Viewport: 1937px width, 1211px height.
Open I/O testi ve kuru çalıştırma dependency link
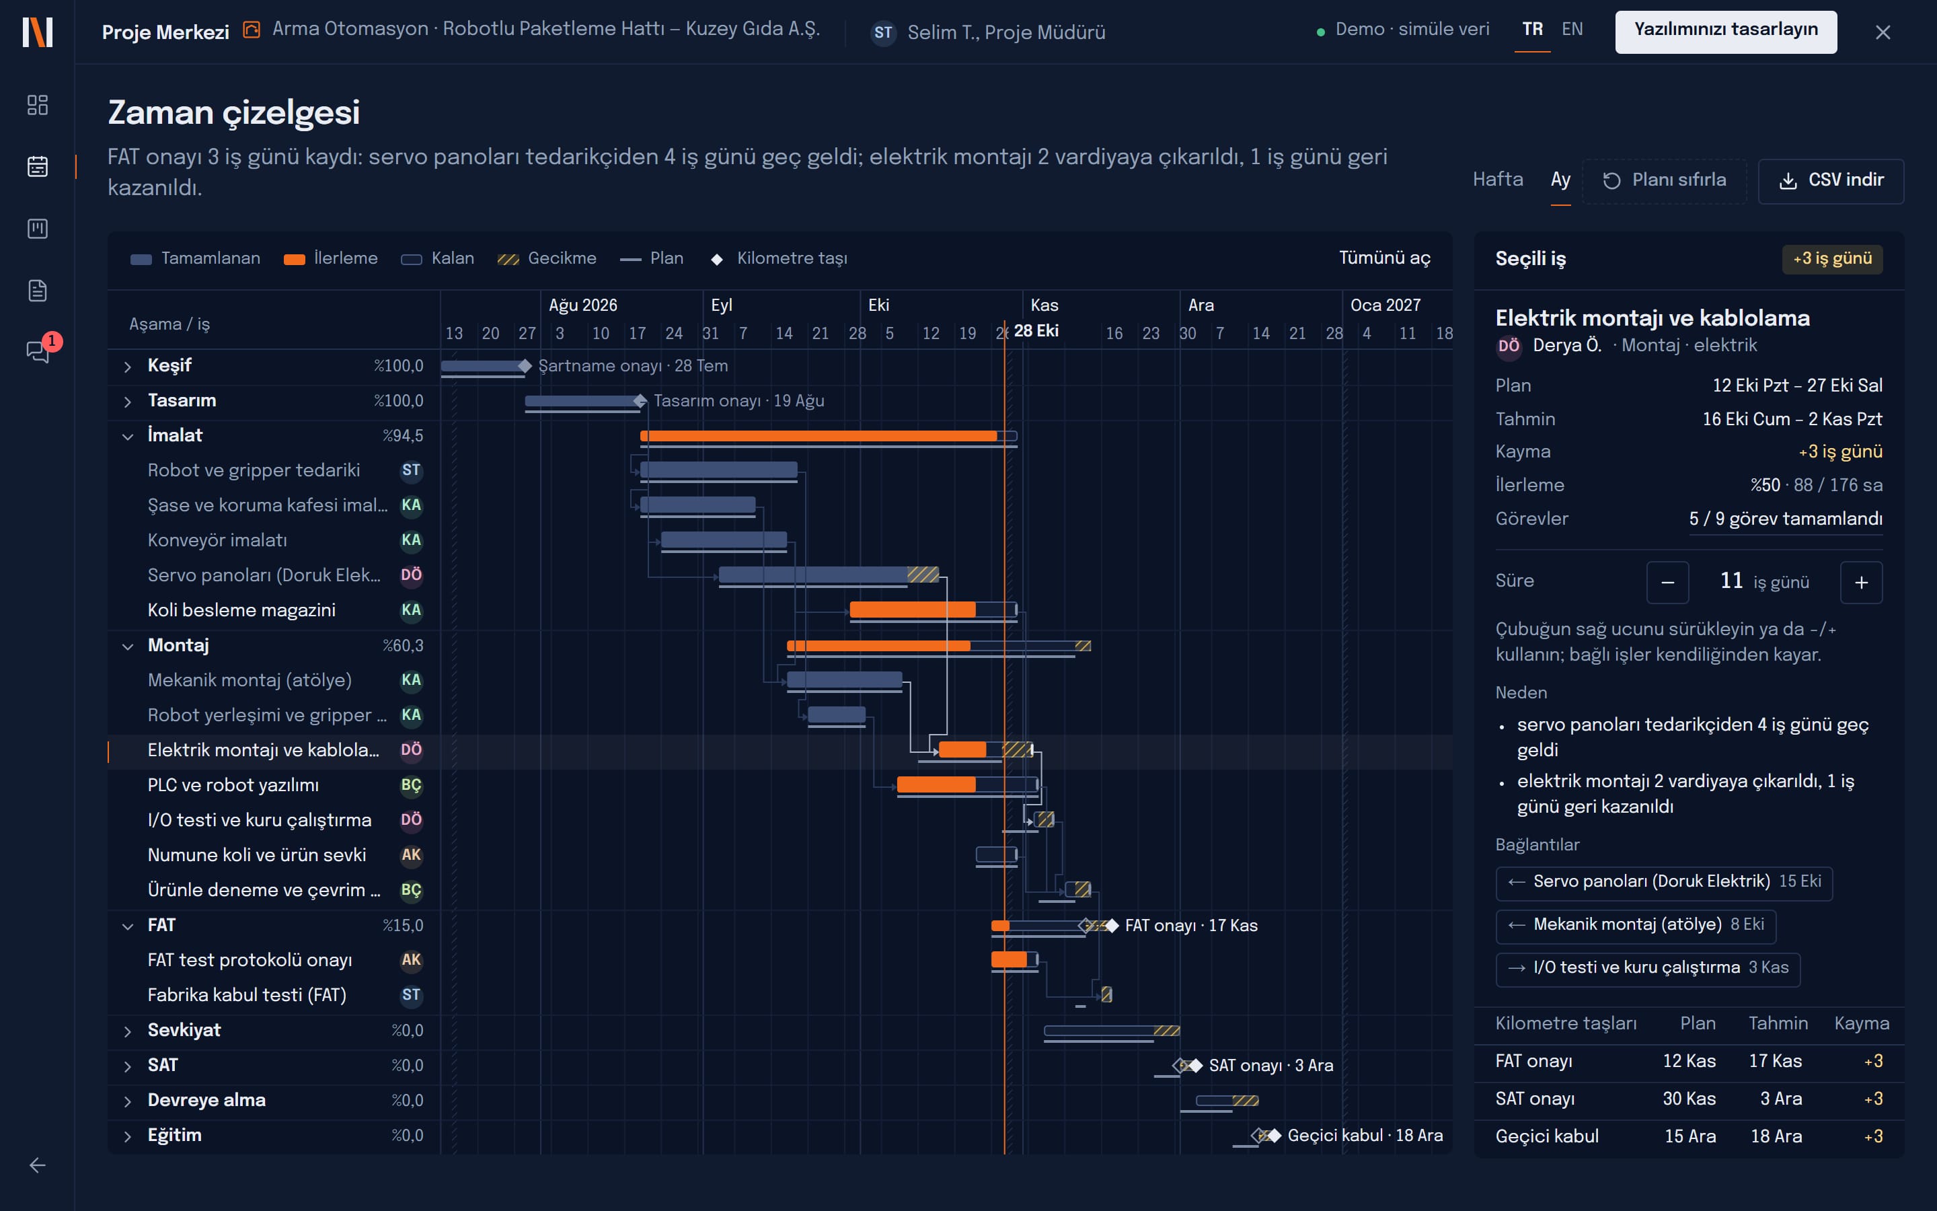click(1647, 969)
